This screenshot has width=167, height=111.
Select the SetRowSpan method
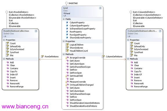tap(75, 100)
